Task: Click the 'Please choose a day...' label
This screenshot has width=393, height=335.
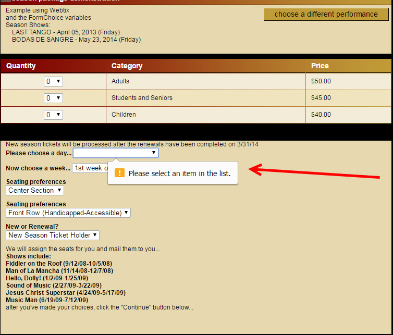Action: (x=39, y=153)
